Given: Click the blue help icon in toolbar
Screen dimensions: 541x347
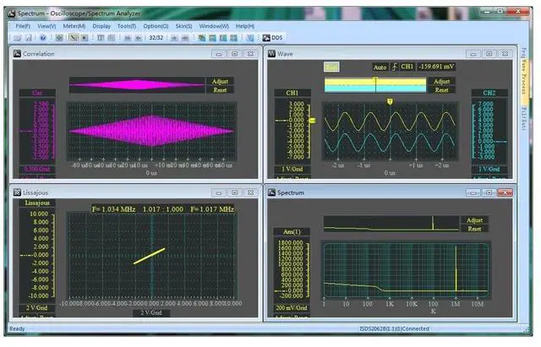Looking at the screenshot, I should pos(43,38).
